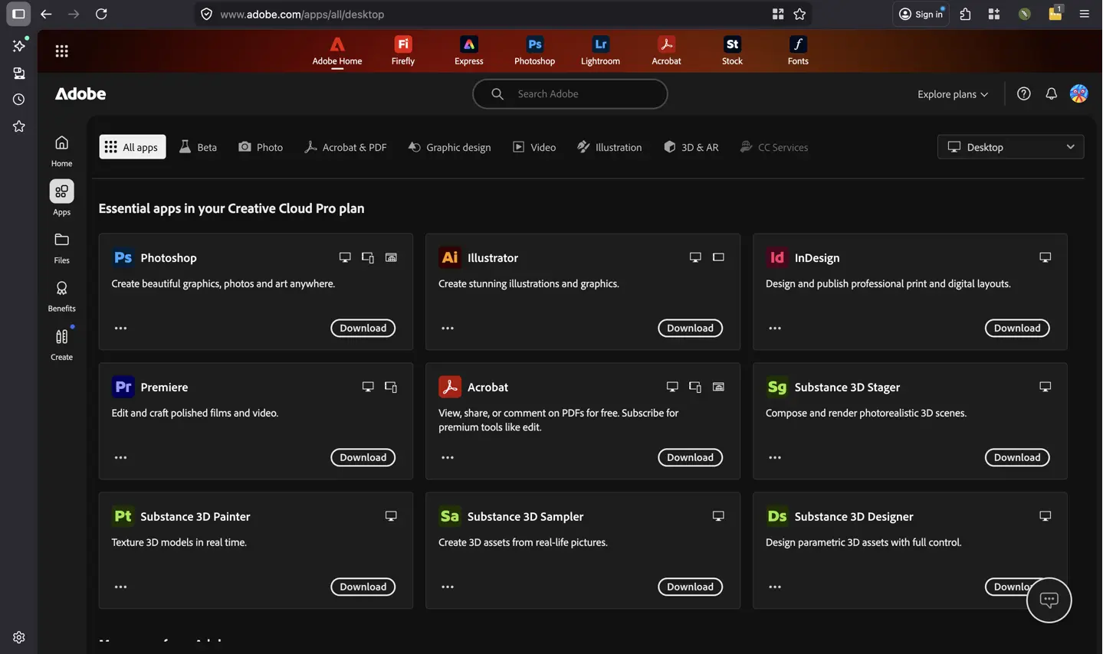This screenshot has width=1103, height=654.
Task: Switch to the Graphic design tab
Action: tap(449, 147)
